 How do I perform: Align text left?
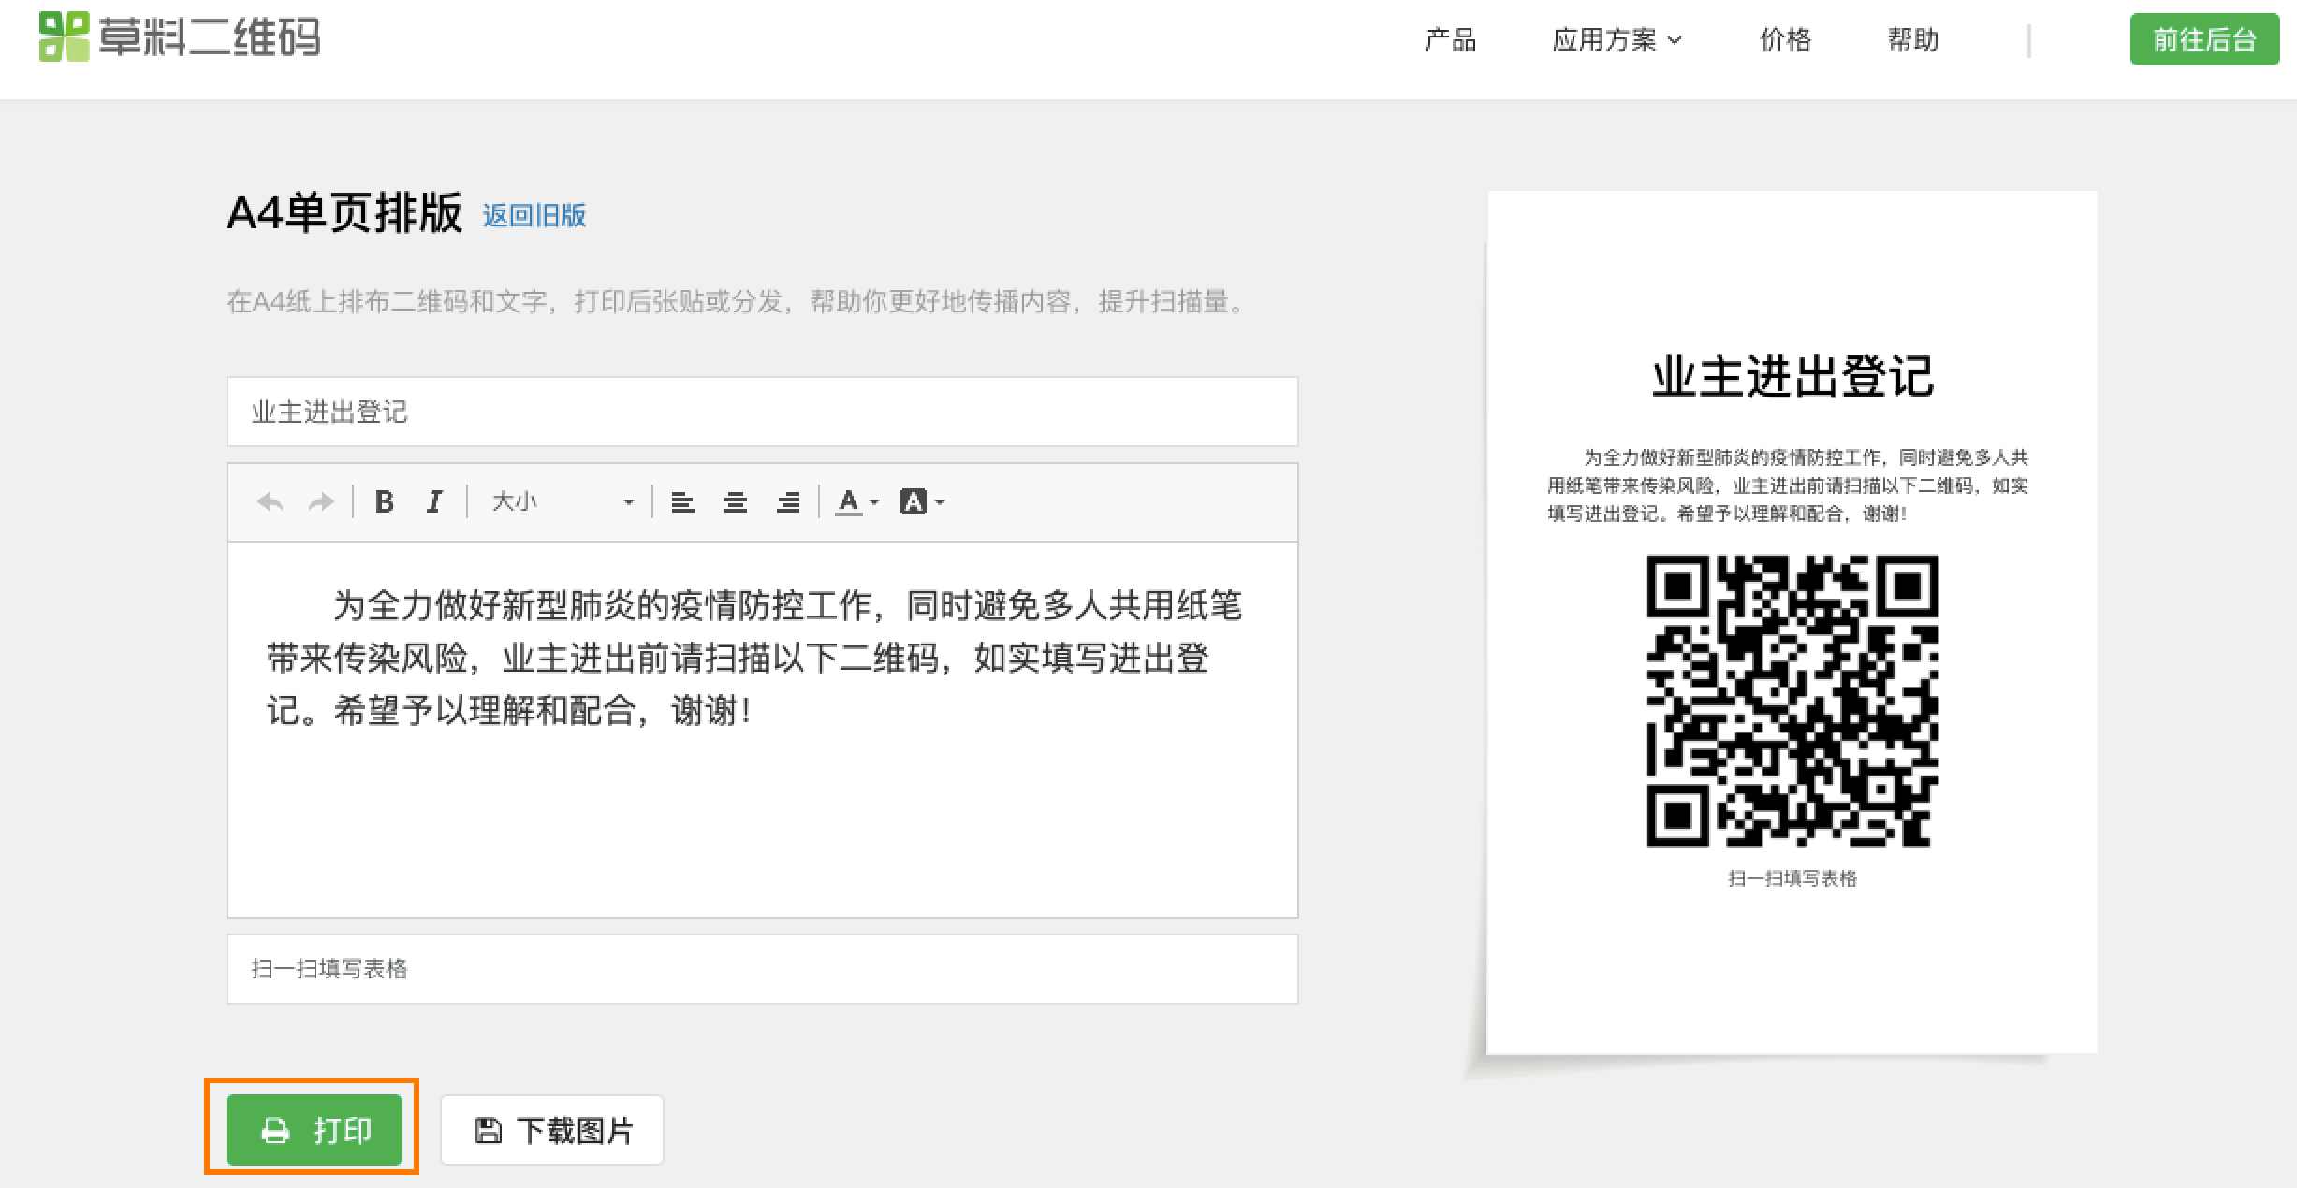682,502
